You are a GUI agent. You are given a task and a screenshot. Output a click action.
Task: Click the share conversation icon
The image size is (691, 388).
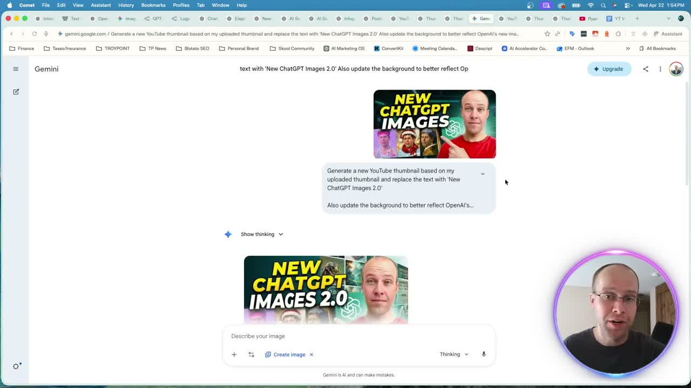(646, 69)
